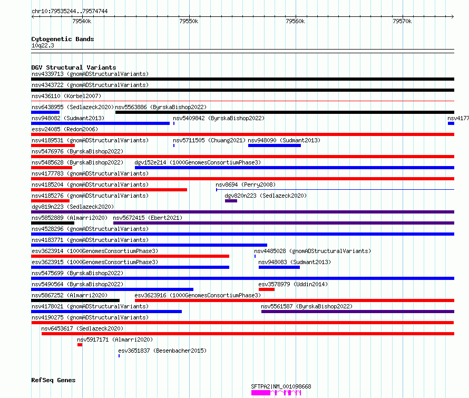
Task: Select nsv4185204 gnomAD variant label
Action: pyautogui.click(x=90, y=185)
